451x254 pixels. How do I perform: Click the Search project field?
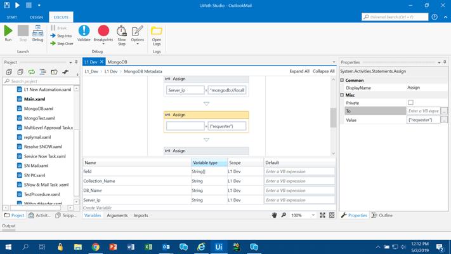41,81
